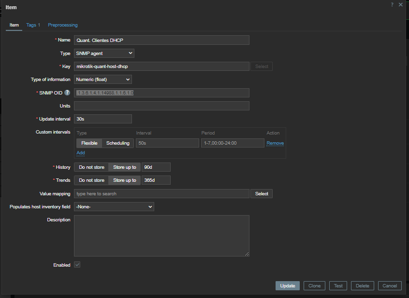Click the Delete button
Viewport: 409px width, 298px height.
pyautogui.click(x=362, y=286)
